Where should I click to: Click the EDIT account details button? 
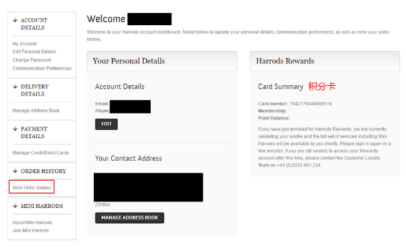pos(106,124)
